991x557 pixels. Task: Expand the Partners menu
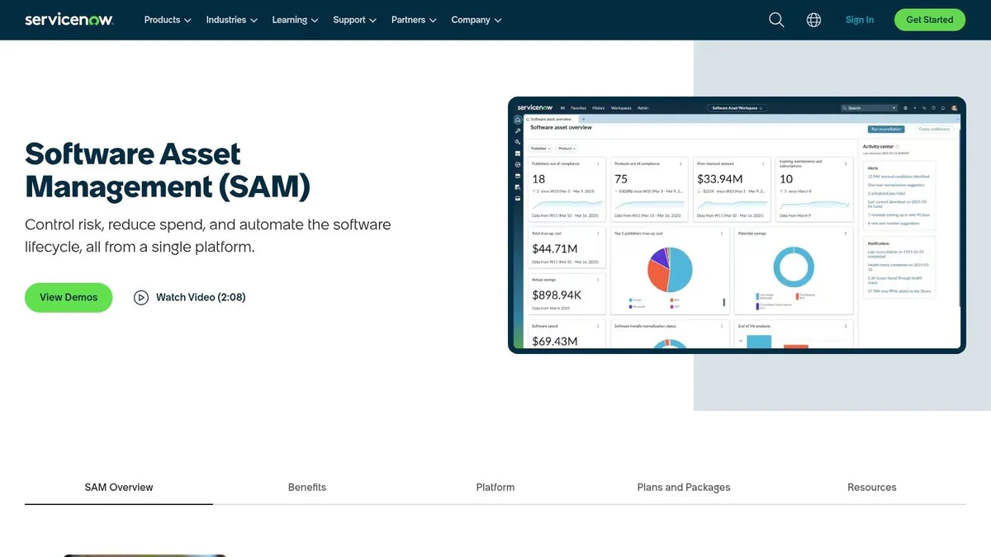tap(414, 20)
